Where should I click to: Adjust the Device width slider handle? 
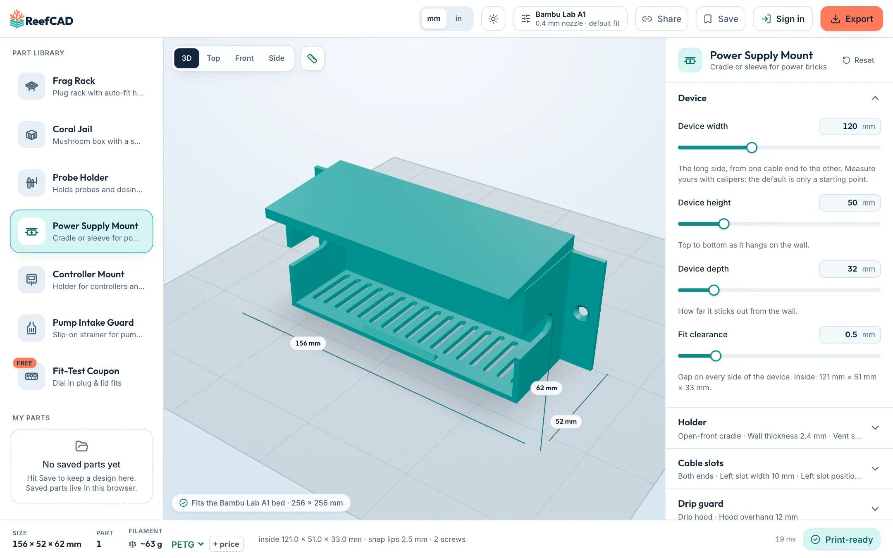coord(752,148)
